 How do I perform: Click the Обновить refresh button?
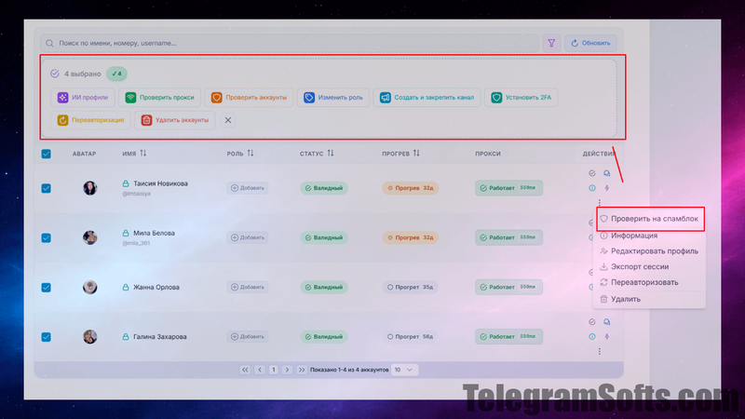click(590, 43)
